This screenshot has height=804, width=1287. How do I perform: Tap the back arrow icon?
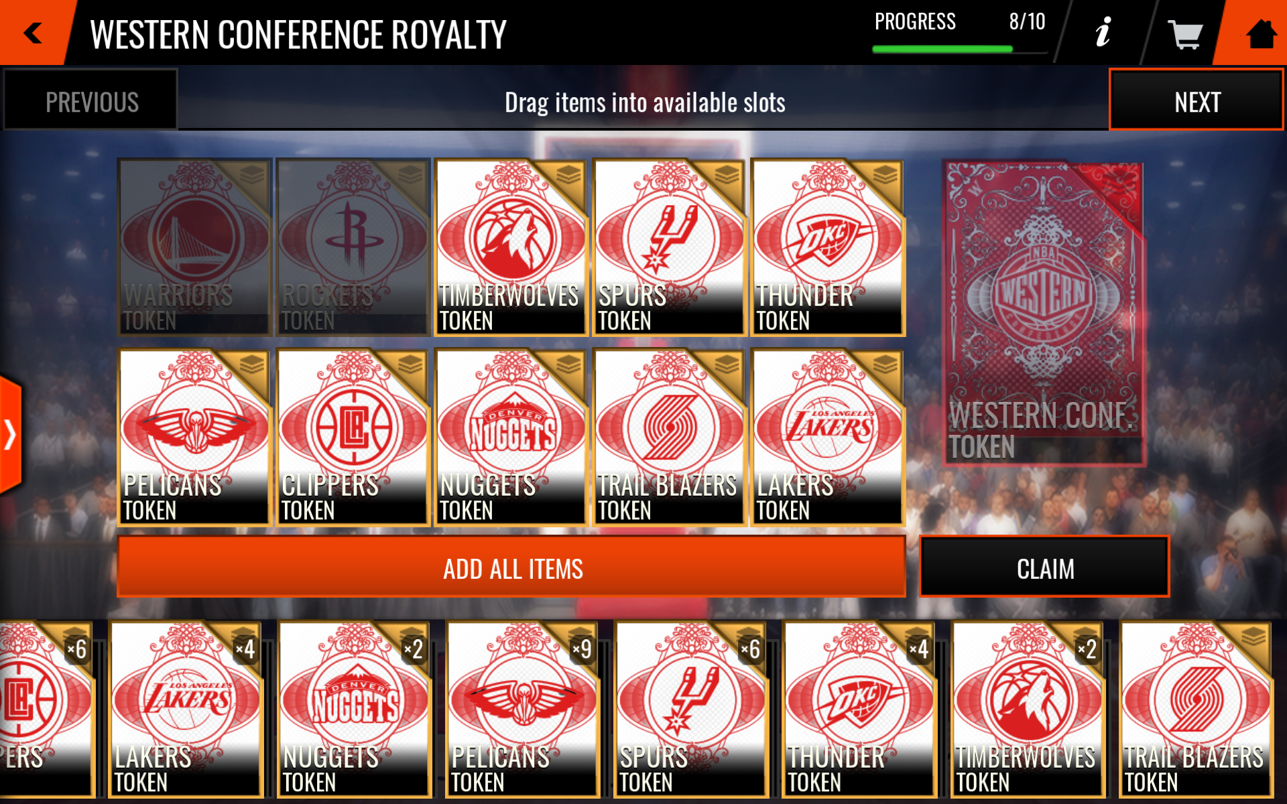tap(32, 32)
